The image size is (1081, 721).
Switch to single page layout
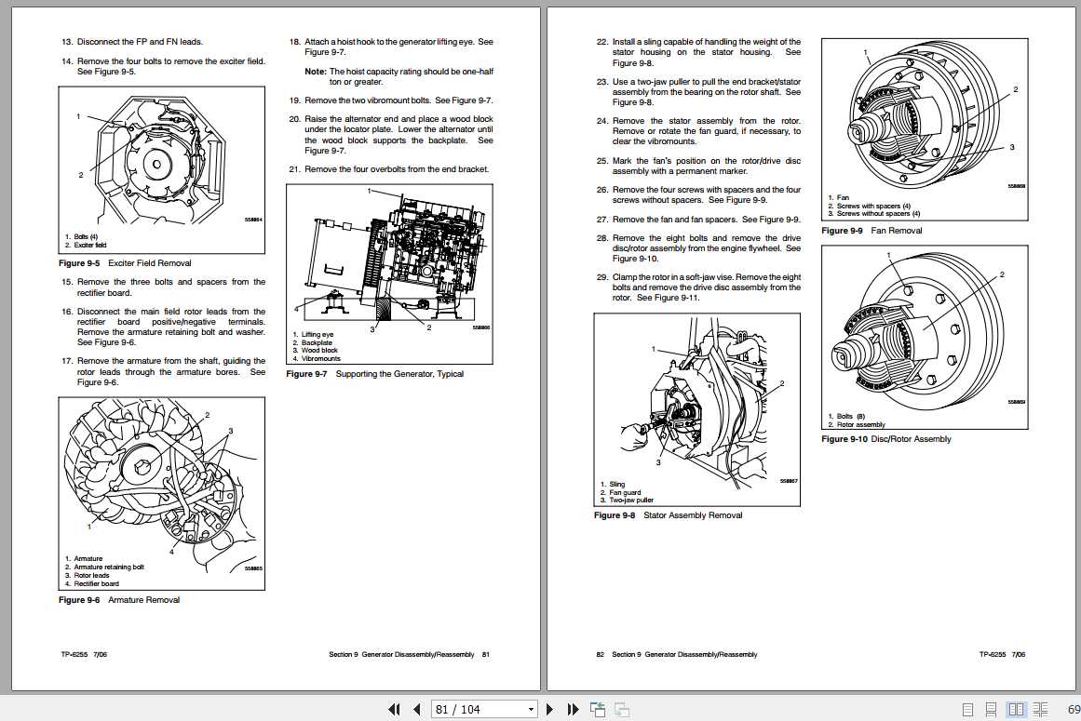click(x=967, y=709)
